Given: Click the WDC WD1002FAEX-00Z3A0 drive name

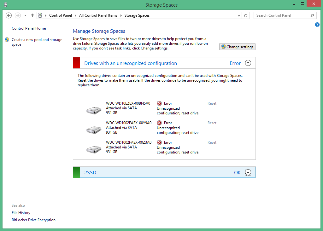Looking at the screenshot, I should pyautogui.click(x=129, y=142).
